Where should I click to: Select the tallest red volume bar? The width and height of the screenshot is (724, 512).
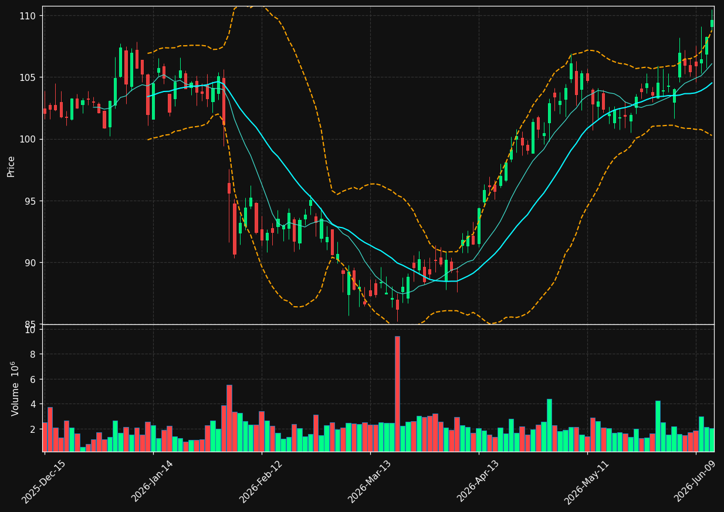click(397, 394)
